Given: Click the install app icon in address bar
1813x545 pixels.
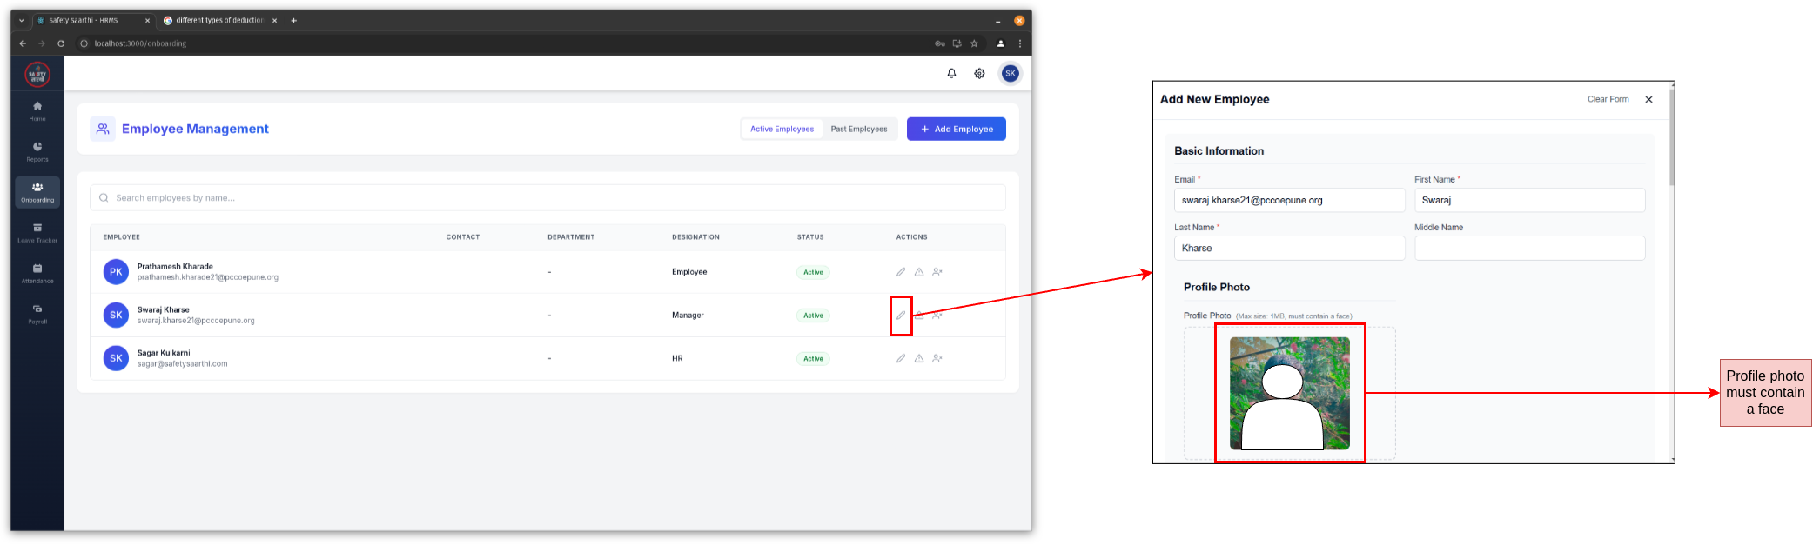Looking at the screenshot, I should click(957, 43).
